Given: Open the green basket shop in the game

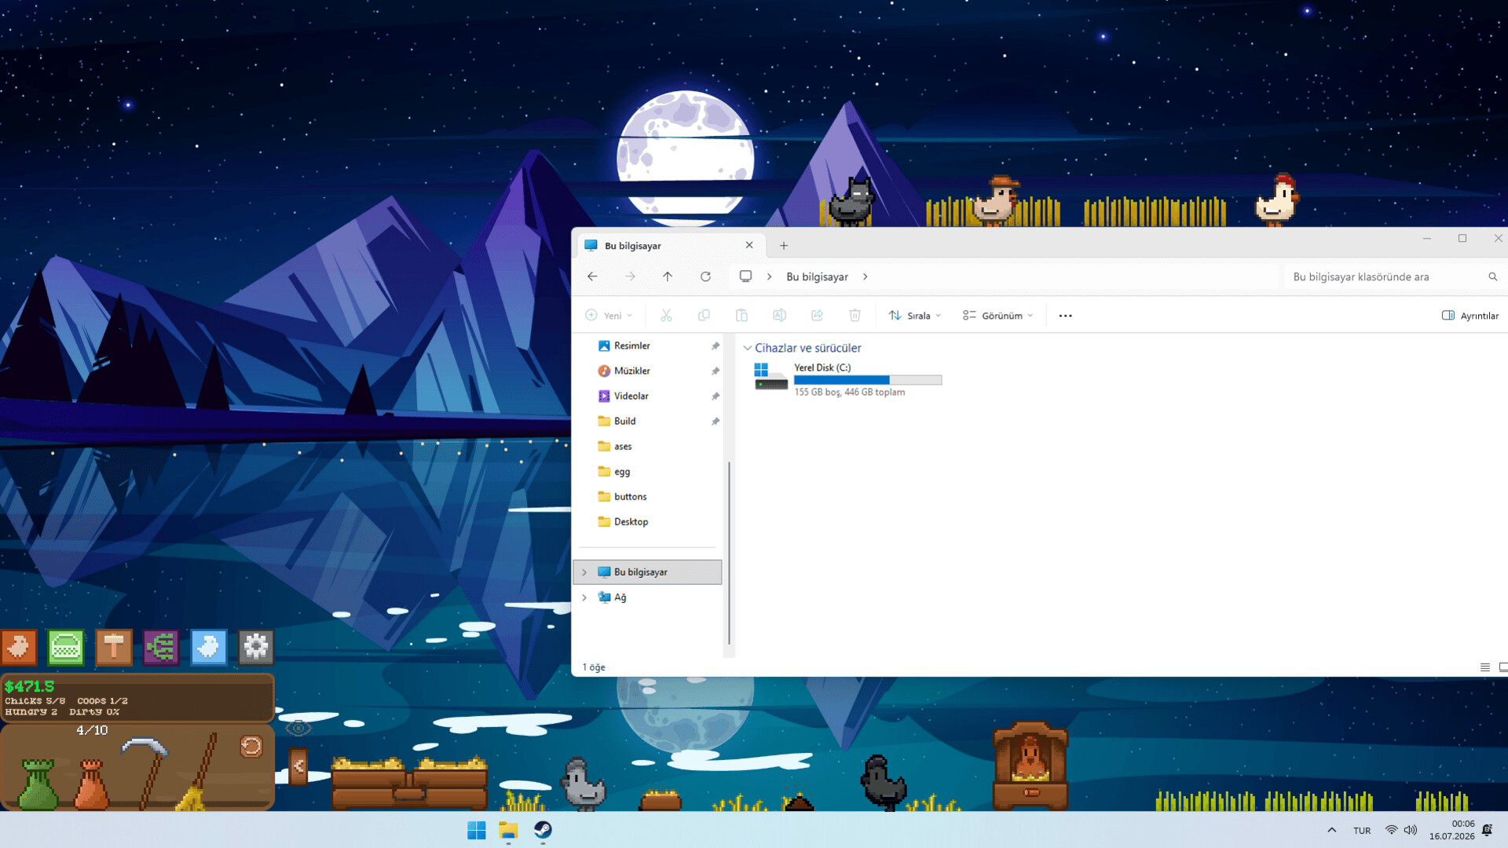Looking at the screenshot, I should [x=66, y=648].
